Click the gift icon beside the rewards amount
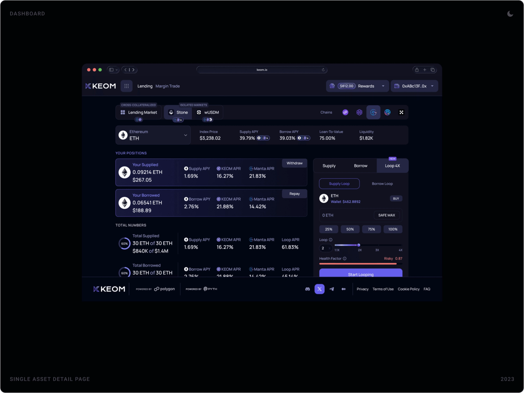 [332, 86]
